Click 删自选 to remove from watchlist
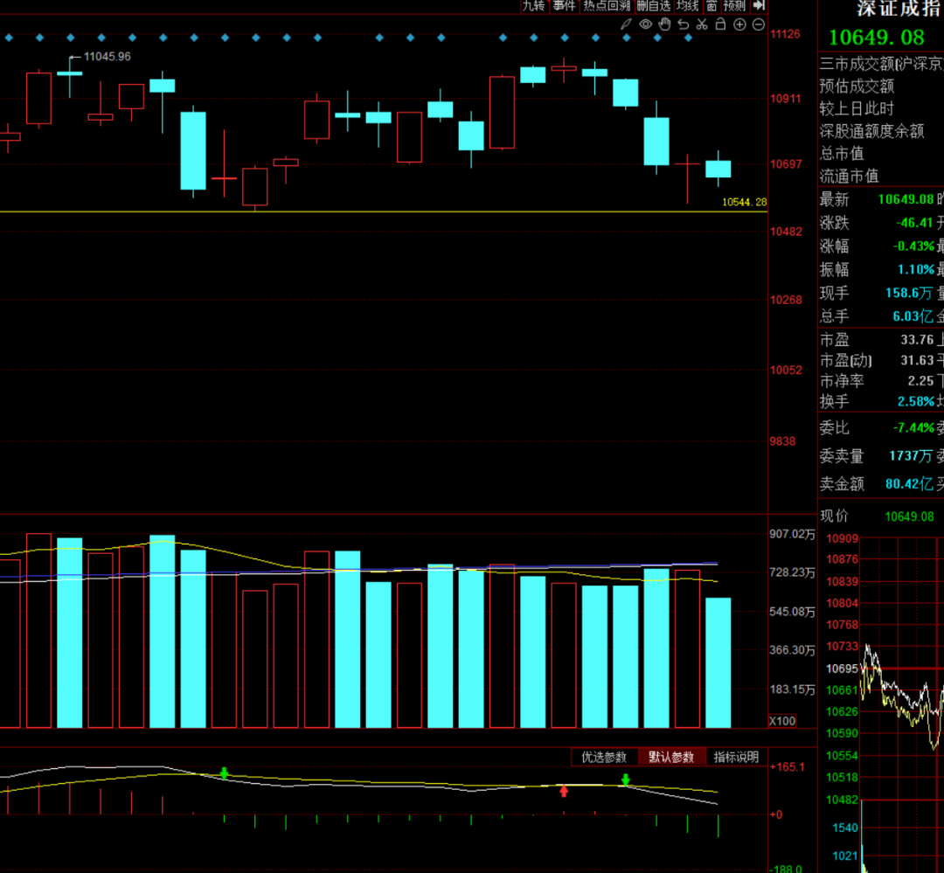The width and height of the screenshot is (944, 873). coord(654,5)
